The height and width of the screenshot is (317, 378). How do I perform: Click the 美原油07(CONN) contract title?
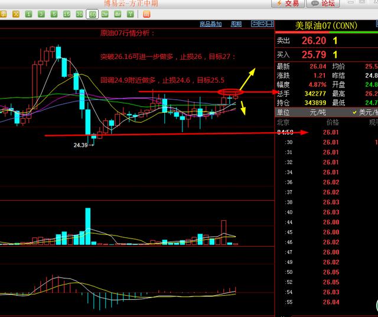coord(326,25)
